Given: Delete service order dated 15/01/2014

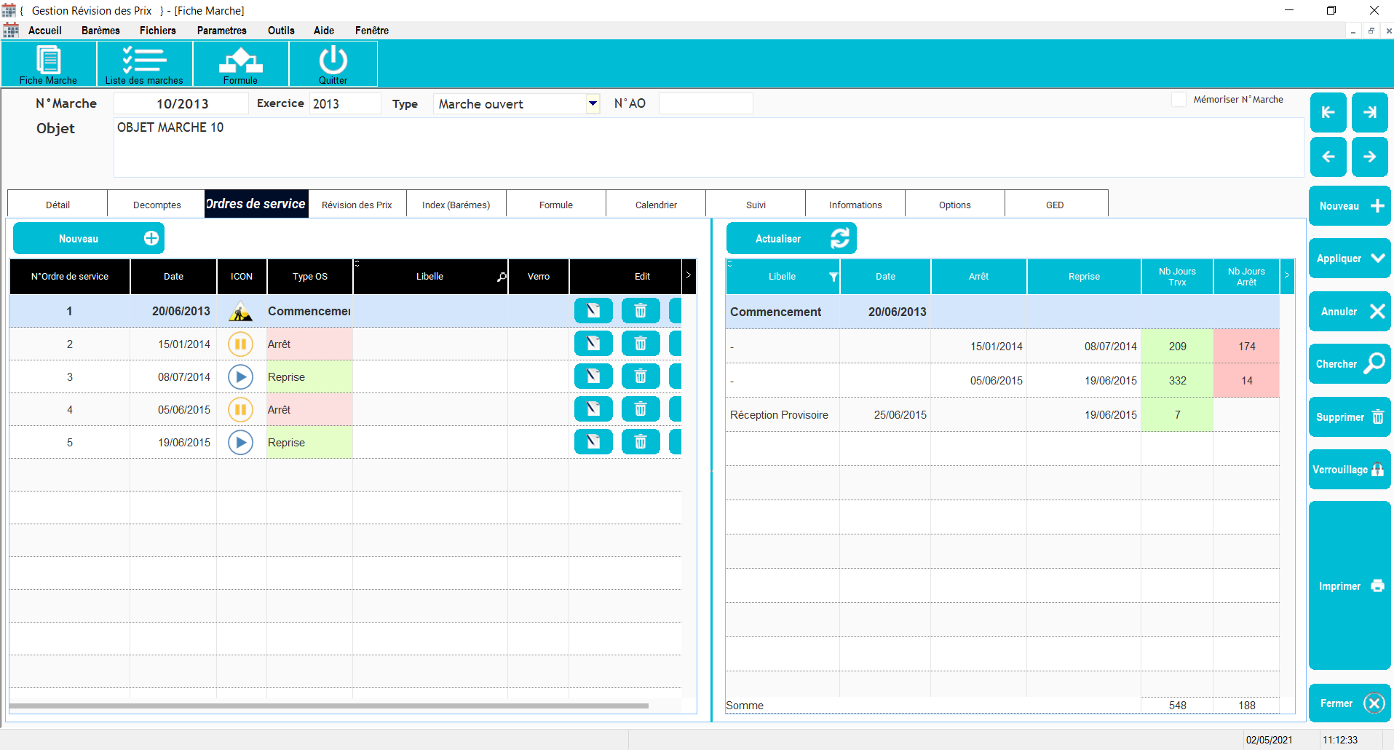Looking at the screenshot, I should 640,344.
